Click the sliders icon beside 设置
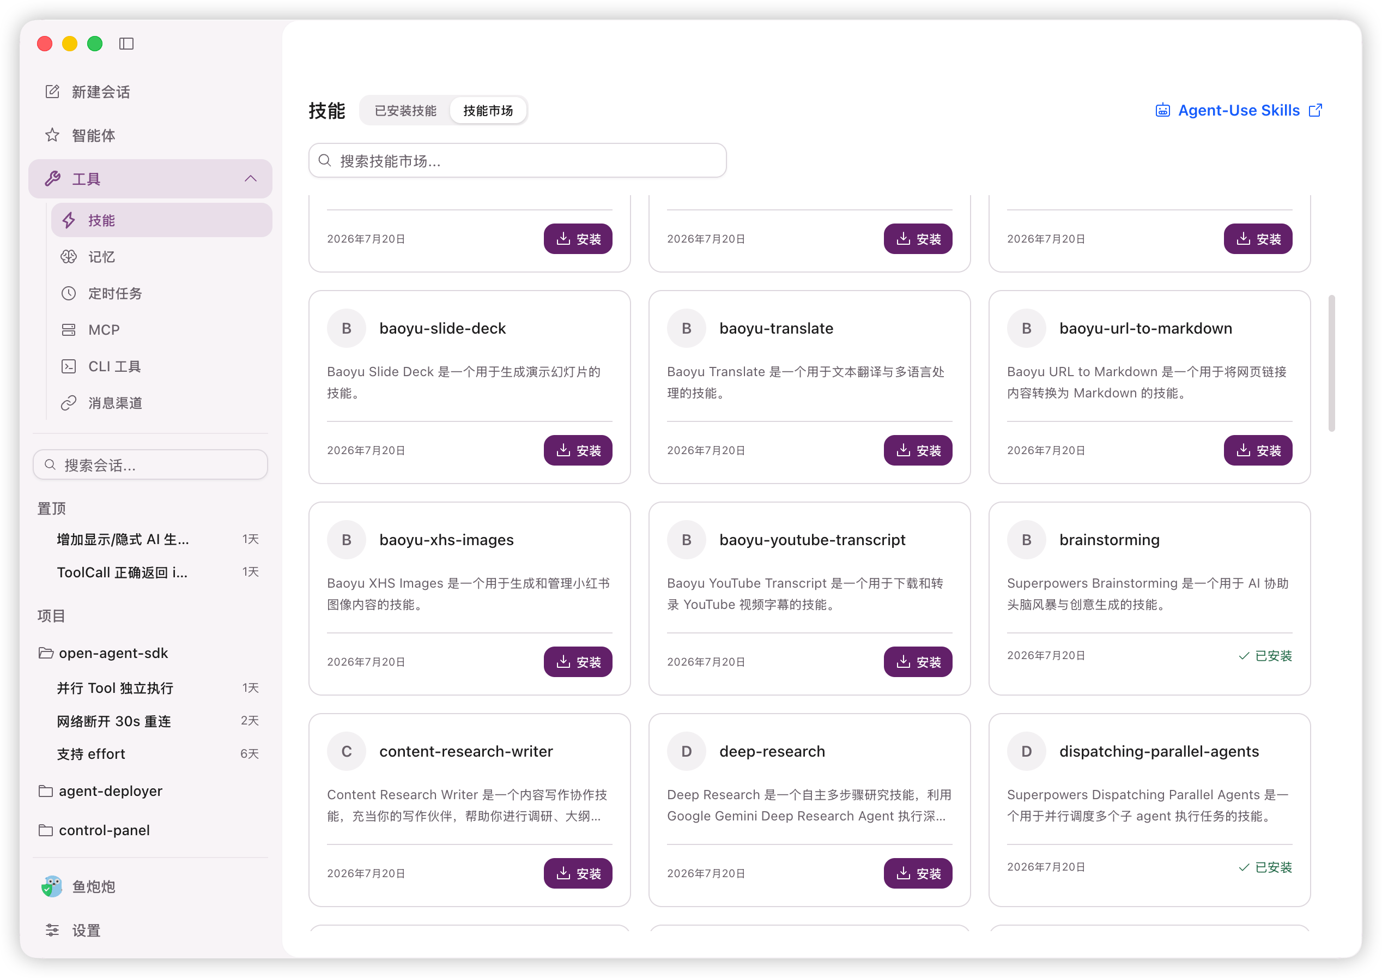This screenshot has width=1382, height=978. point(52,930)
